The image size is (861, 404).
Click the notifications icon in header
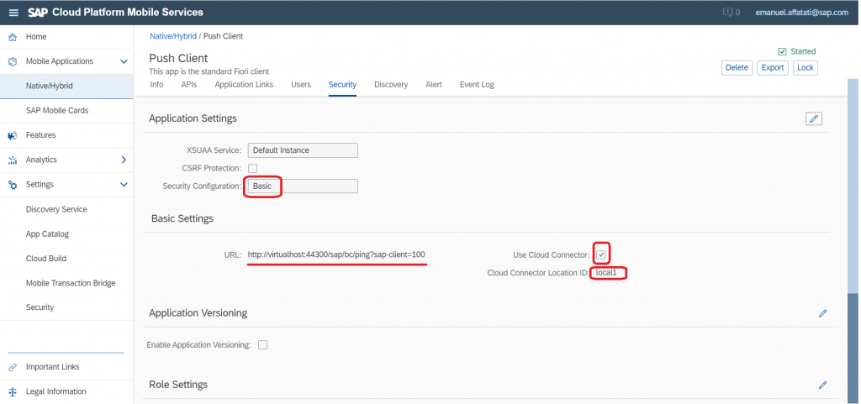[728, 12]
